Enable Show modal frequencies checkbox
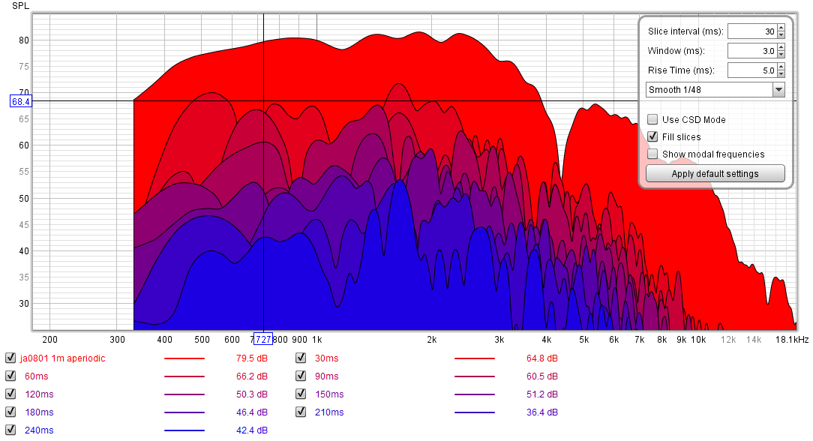Image resolution: width=813 pixels, height=441 pixels. click(652, 154)
